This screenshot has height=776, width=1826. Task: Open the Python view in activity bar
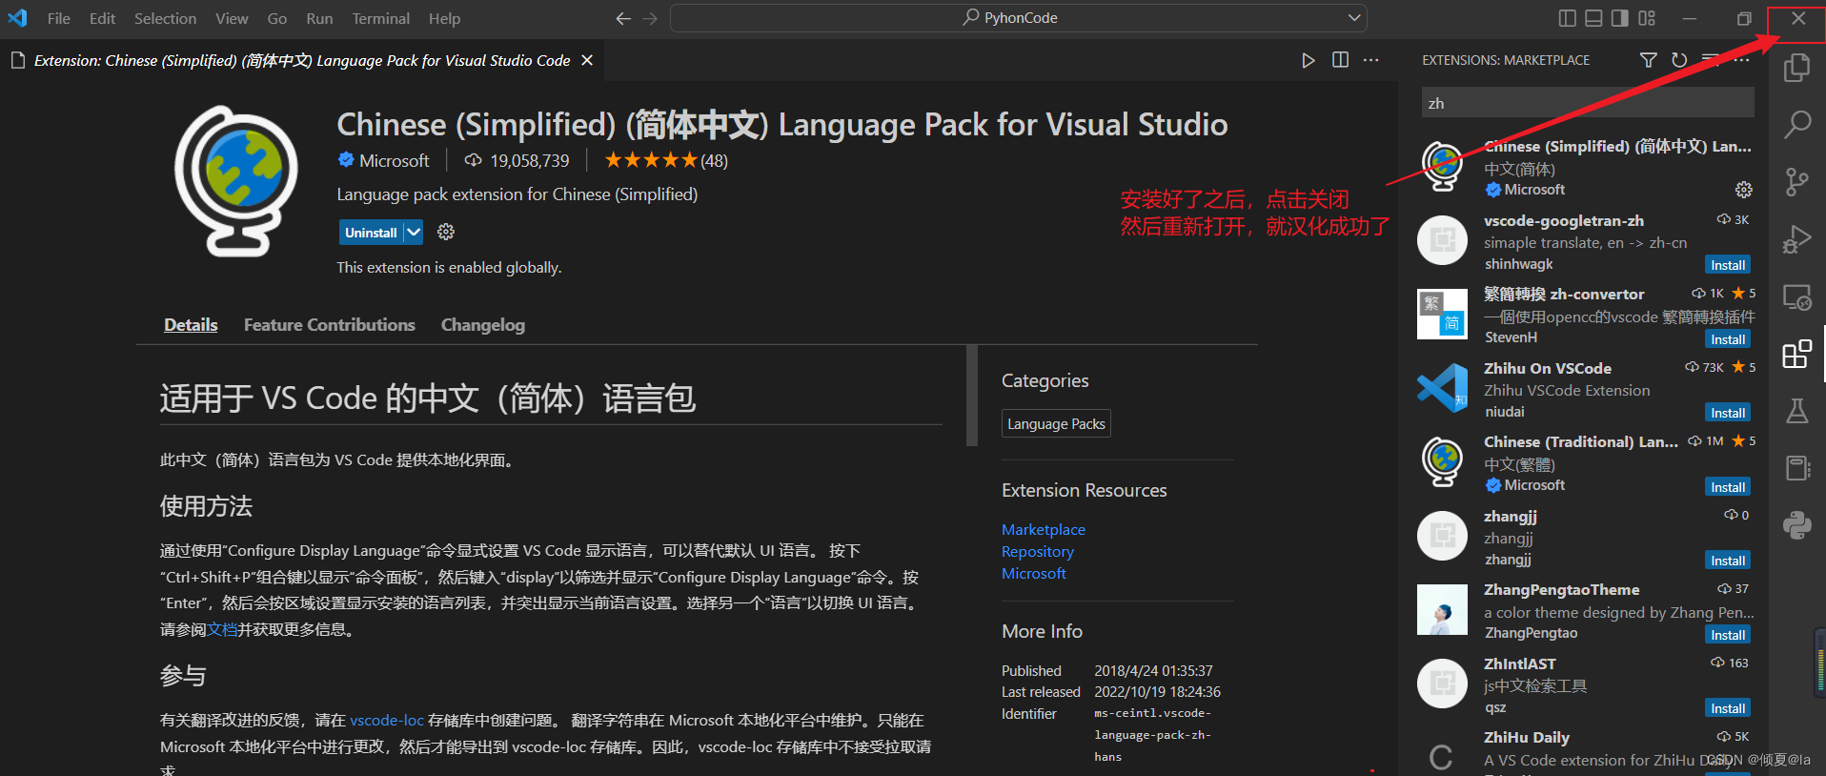click(1796, 525)
